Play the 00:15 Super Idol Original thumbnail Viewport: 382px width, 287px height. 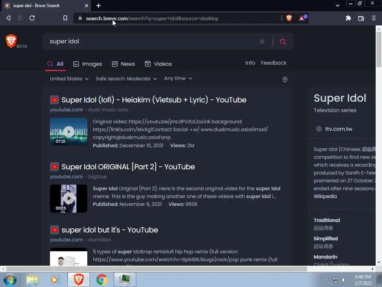tap(69, 198)
